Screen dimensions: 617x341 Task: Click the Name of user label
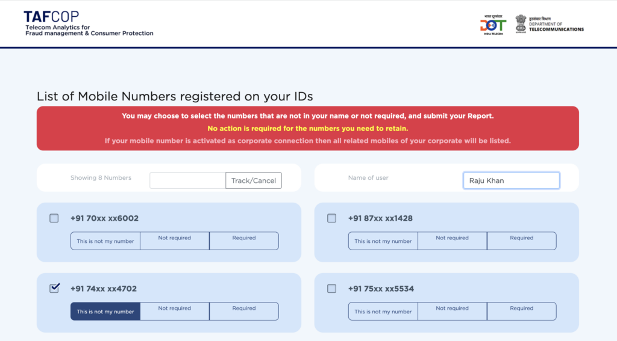(368, 177)
